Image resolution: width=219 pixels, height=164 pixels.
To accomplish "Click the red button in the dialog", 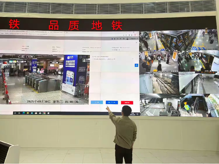I will pyautogui.click(x=127, y=103).
